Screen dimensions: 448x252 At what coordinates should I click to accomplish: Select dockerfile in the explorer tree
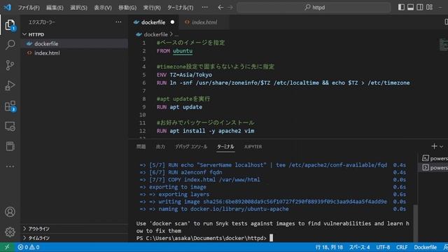pos(75,43)
